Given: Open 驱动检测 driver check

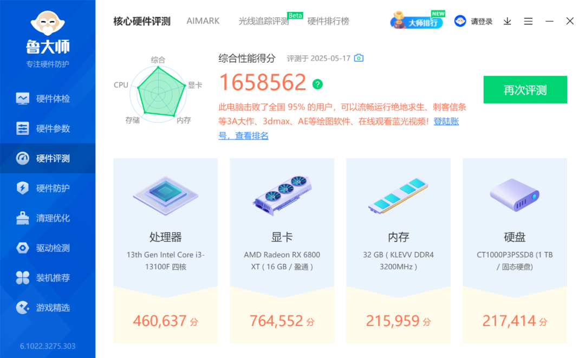Looking at the screenshot, I should pyautogui.click(x=48, y=248).
